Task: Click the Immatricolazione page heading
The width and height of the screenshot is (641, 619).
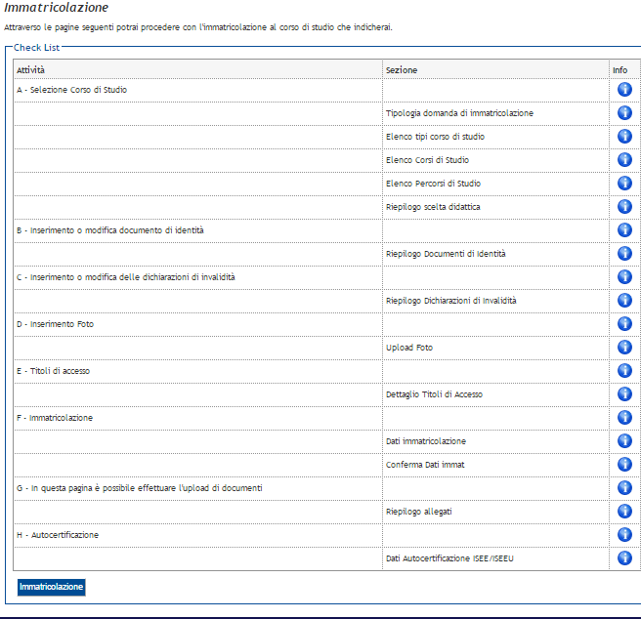Action: pyautogui.click(x=56, y=7)
